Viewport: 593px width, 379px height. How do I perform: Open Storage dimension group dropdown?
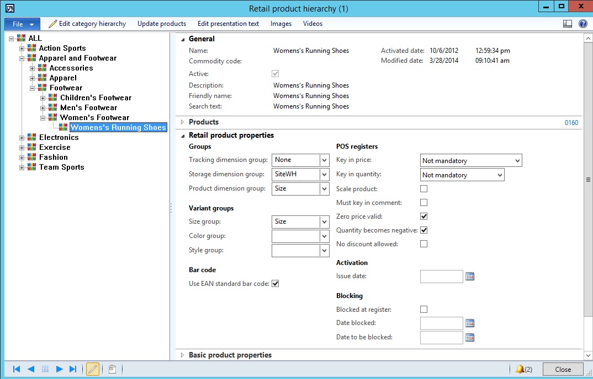(x=324, y=175)
